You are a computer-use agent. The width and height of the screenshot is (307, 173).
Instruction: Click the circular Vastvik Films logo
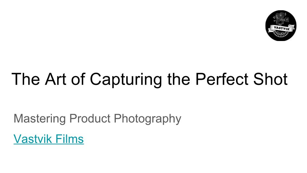click(x=281, y=25)
